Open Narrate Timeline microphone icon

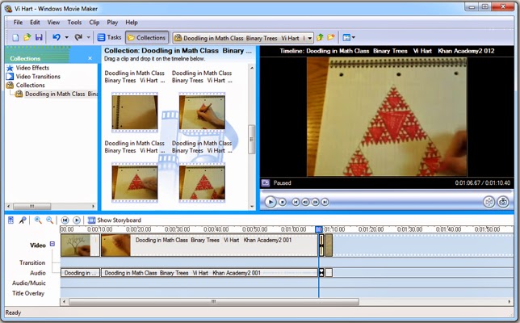pyautogui.click(x=23, y=220)
